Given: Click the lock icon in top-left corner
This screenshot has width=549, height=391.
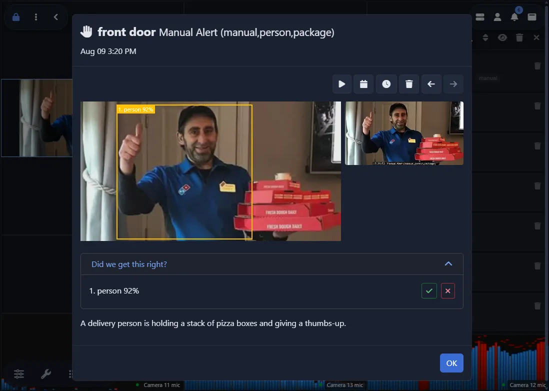Looking at the screenshot, I should (16, 17).
